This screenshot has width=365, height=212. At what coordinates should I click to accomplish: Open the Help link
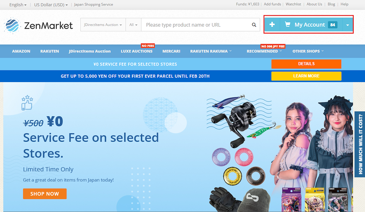[x=345, y=4]
